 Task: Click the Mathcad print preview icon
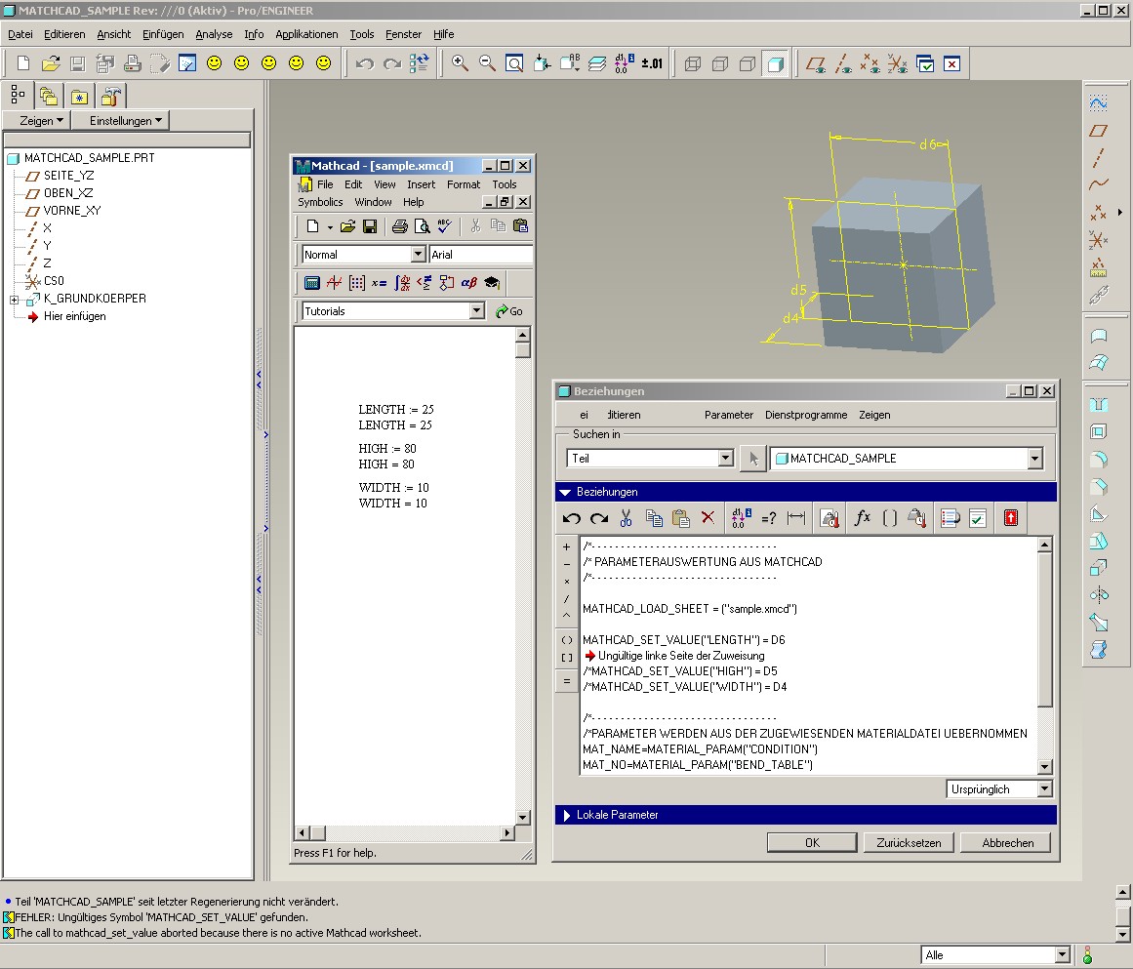[422, 226]
